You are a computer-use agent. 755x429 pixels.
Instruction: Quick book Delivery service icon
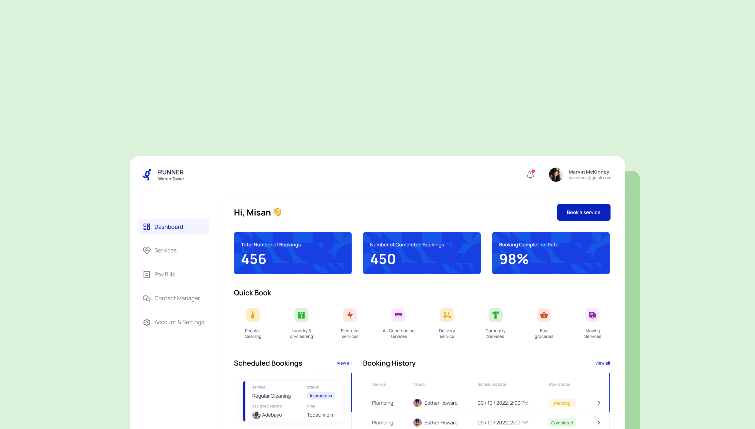(447, 315)
